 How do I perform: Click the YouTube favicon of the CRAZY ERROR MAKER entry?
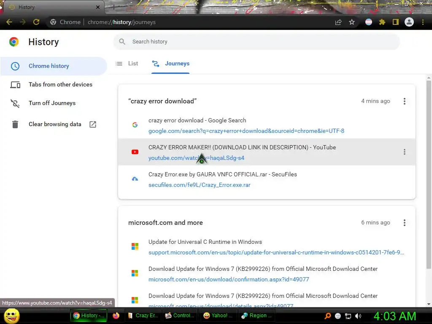[x=135, y=152]
